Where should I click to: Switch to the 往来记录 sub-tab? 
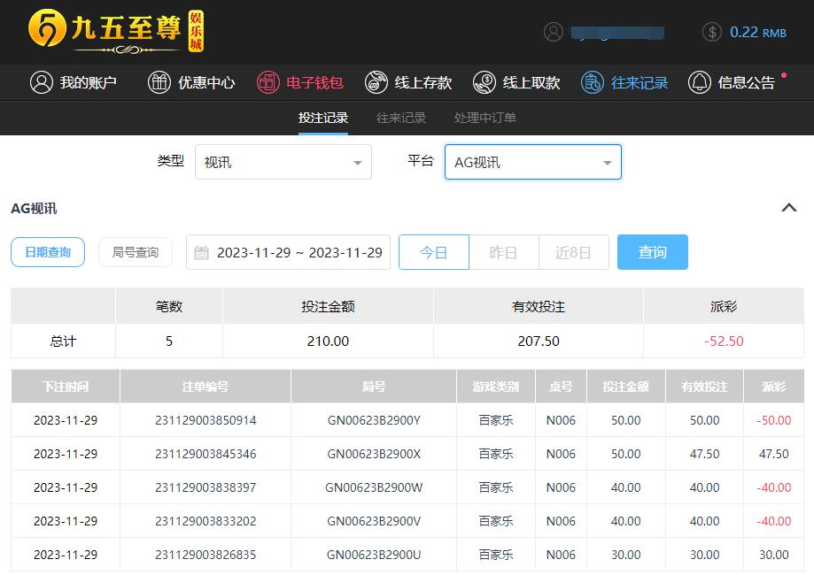(x=401, y=118)
